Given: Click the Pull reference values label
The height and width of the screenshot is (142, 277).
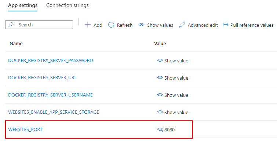Looking at the screenshot, I should pos(252,25).
